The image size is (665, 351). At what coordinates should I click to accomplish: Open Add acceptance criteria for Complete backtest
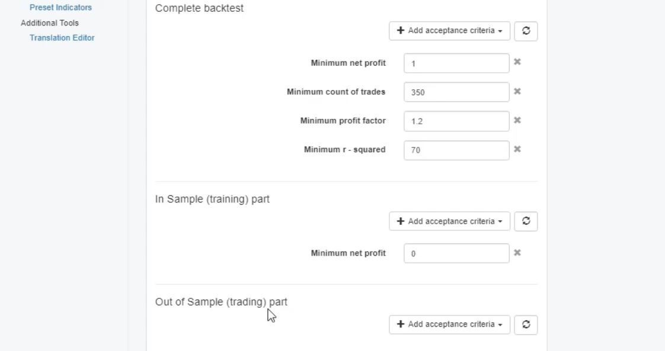pos(449,31)
